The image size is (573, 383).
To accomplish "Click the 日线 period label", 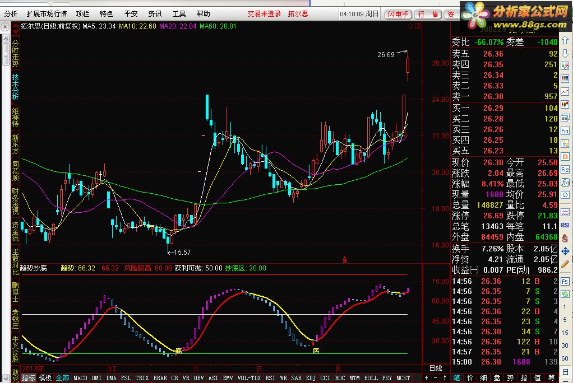I will 436,368.
